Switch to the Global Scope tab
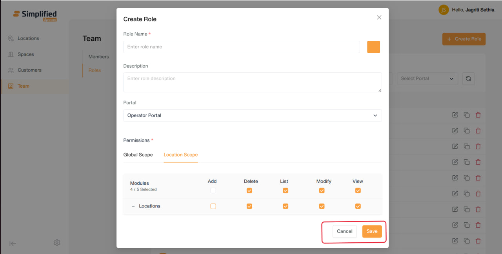502x254 pixels. click(138, 155)
